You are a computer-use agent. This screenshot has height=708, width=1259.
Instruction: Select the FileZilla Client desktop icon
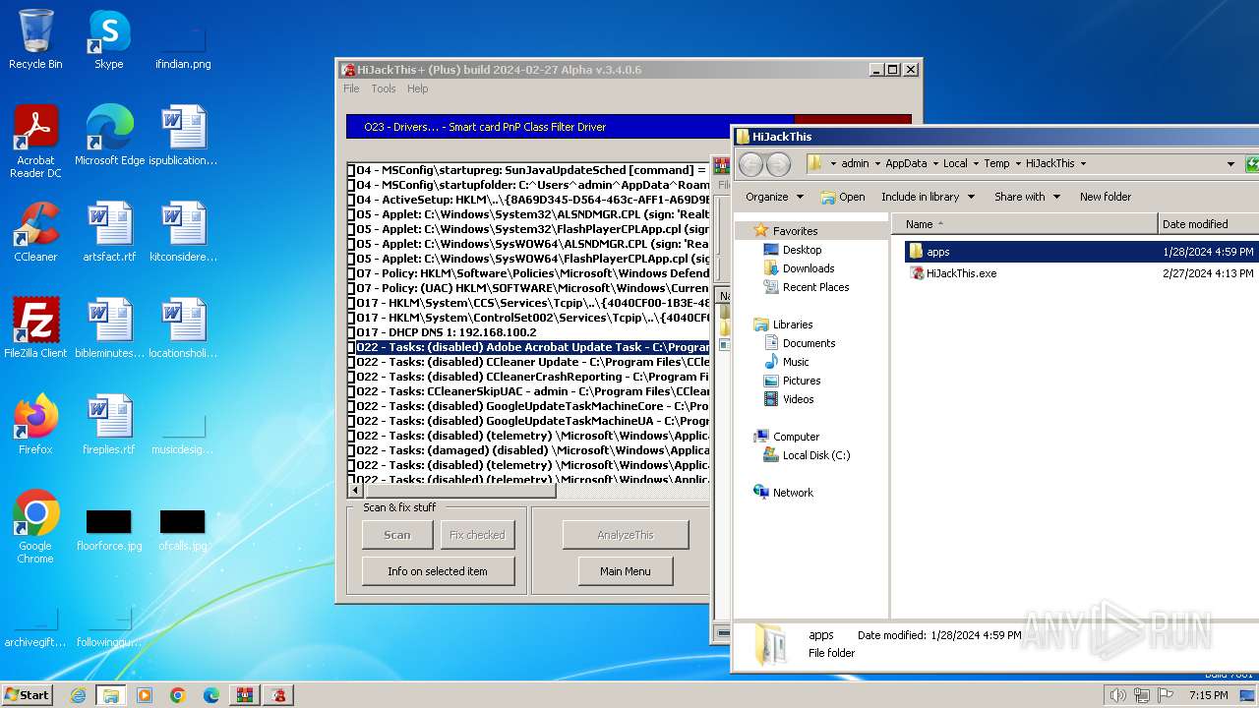tap(35, 328)
